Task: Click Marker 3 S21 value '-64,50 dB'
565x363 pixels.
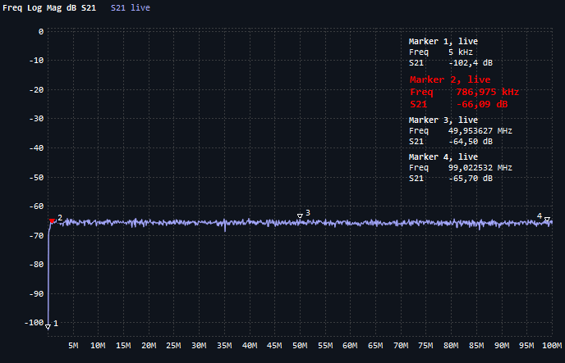Action: click(x=471, y=142)
